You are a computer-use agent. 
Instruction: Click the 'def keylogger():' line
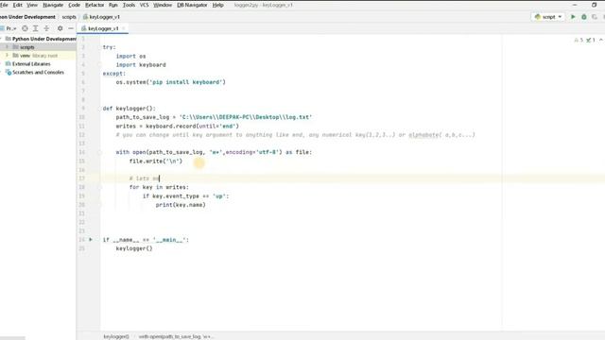(x=129, y=109)
